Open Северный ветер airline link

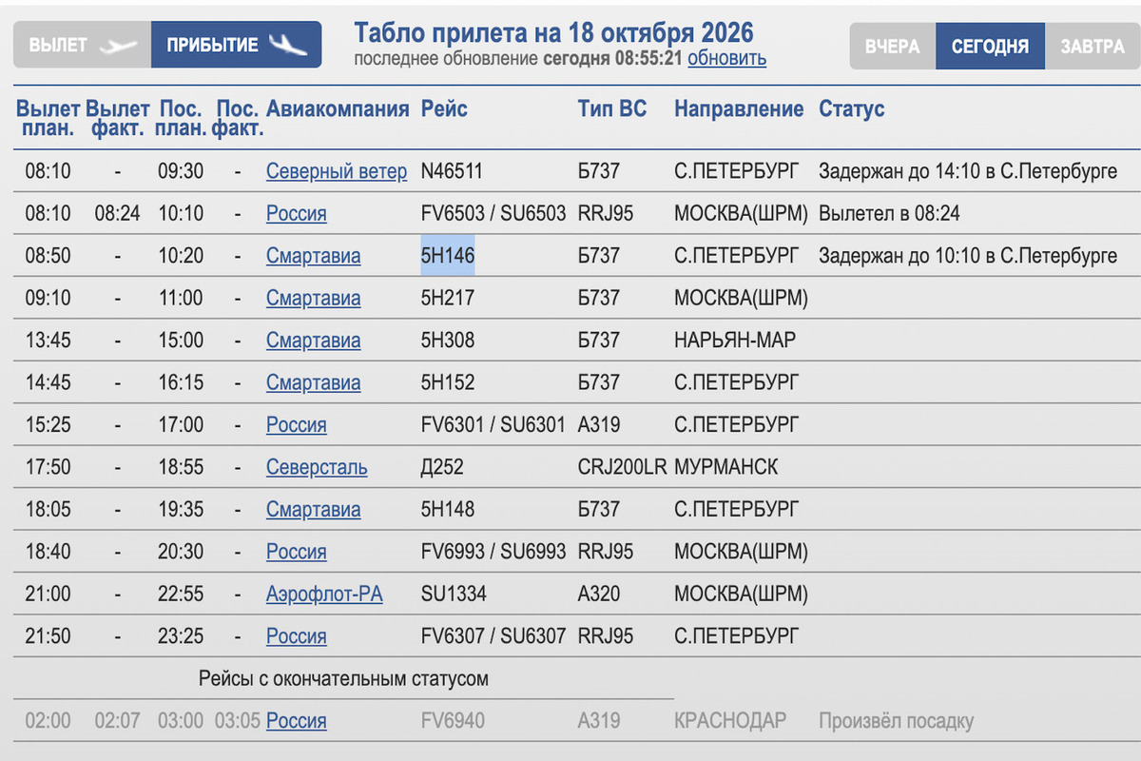[x=337, y=172]
